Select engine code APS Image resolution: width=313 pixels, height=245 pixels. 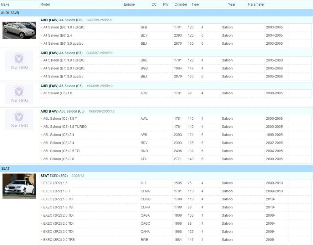[144, 135]
